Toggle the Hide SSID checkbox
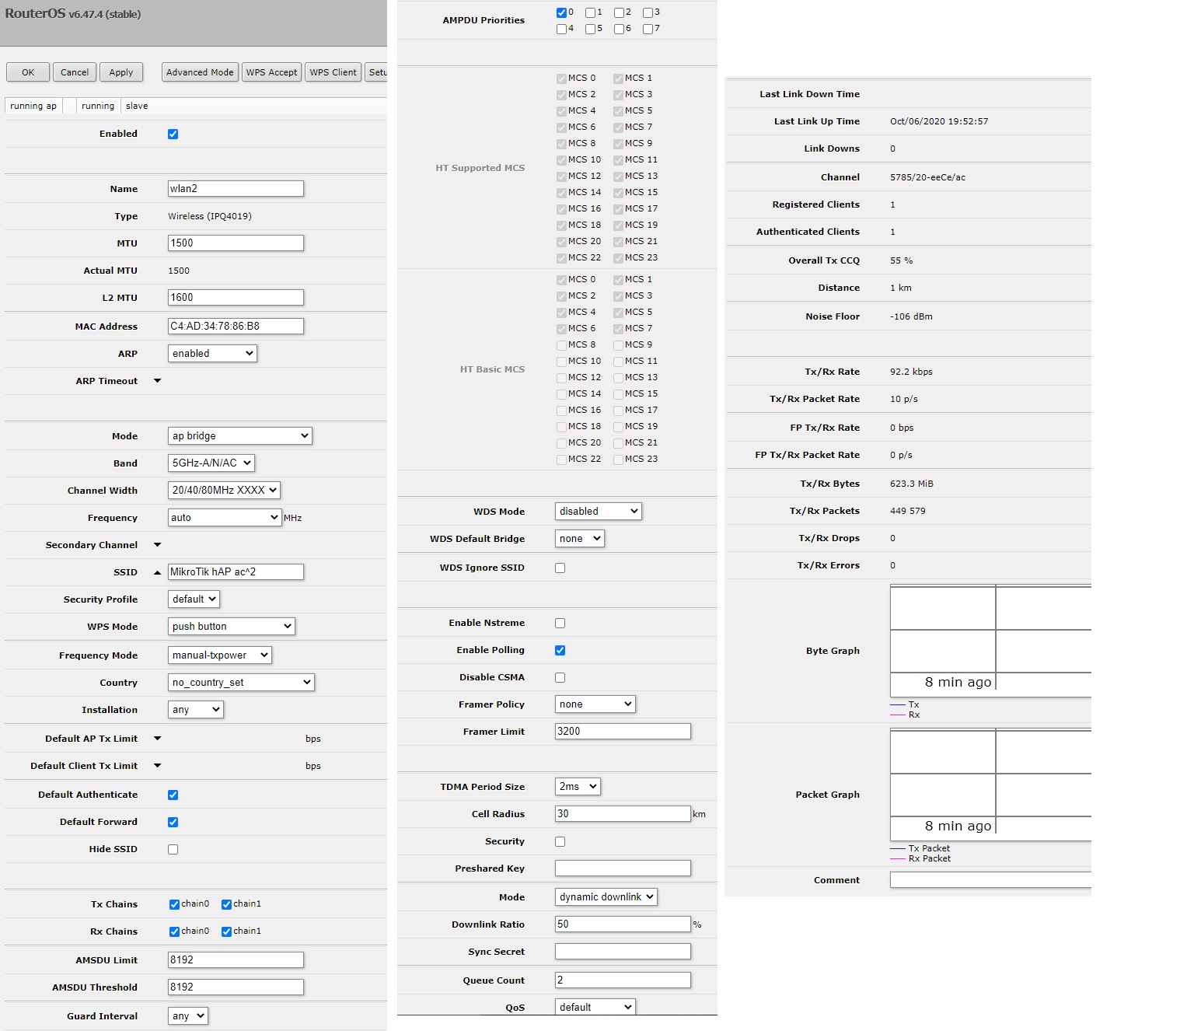Viewport: 1194px width, 1031px height. point(173,849)
